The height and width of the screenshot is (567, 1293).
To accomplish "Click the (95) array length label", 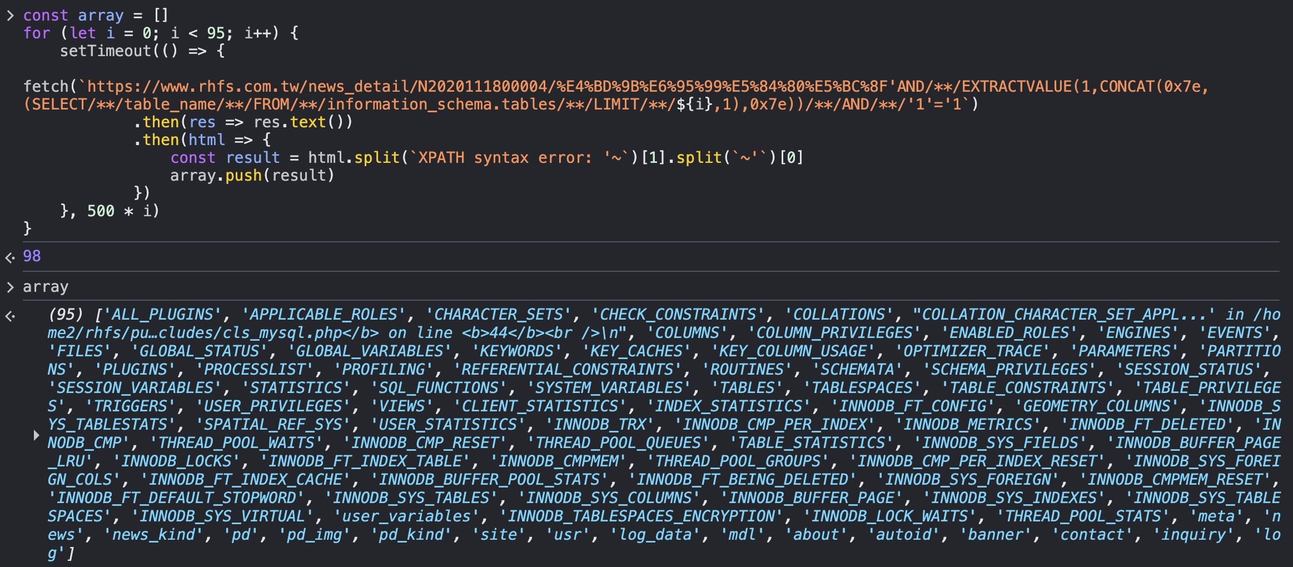I will pyautogui.click(x=66, y=315).
